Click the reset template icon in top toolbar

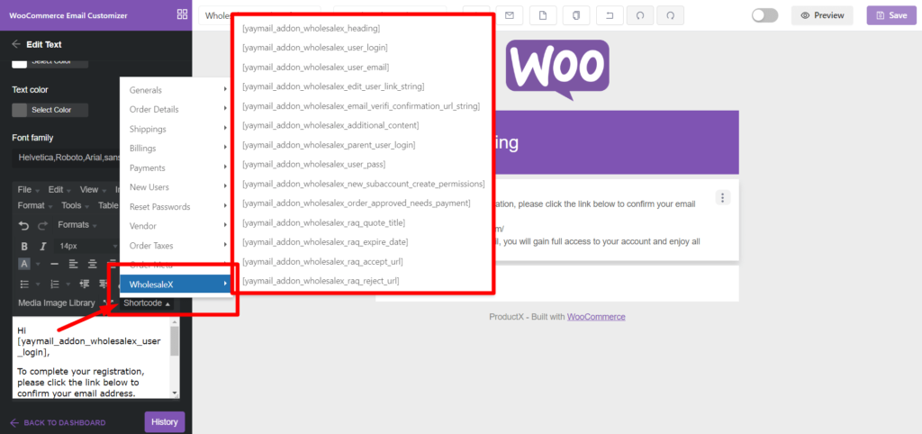click(x=610, y=15)
